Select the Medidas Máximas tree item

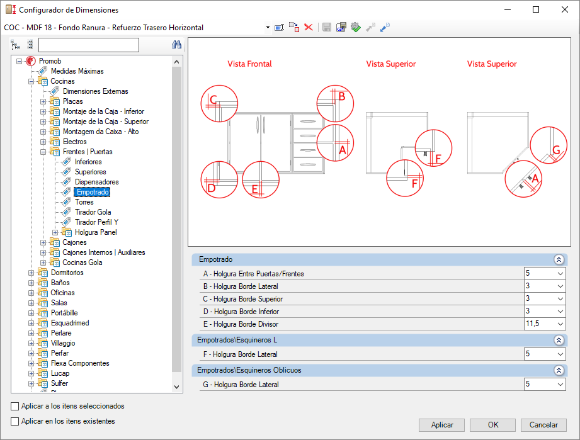(x=77, y=71)
